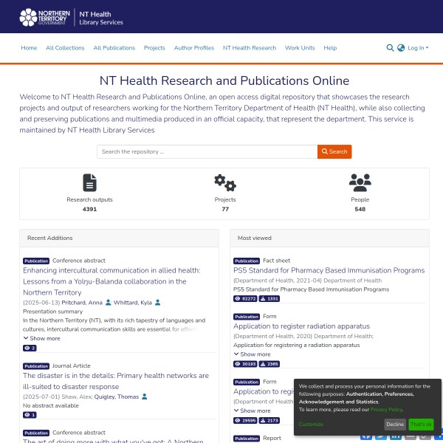Click the Projects gears icon
This screenshot has width=443, height=443.
[x=224, y=182]
